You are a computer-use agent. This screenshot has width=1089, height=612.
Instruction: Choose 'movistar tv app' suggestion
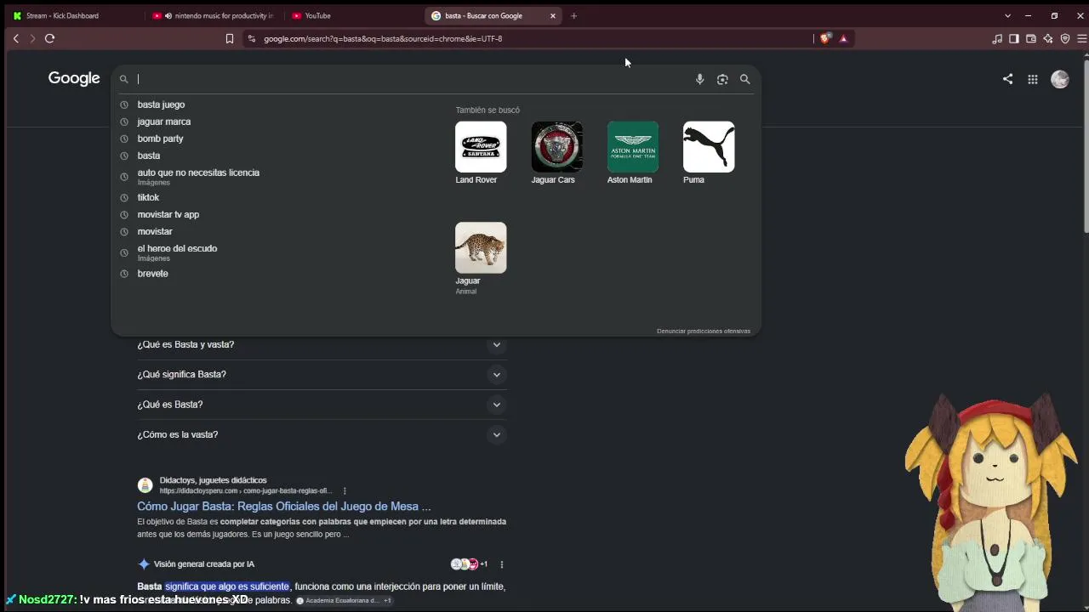point(168,214)
